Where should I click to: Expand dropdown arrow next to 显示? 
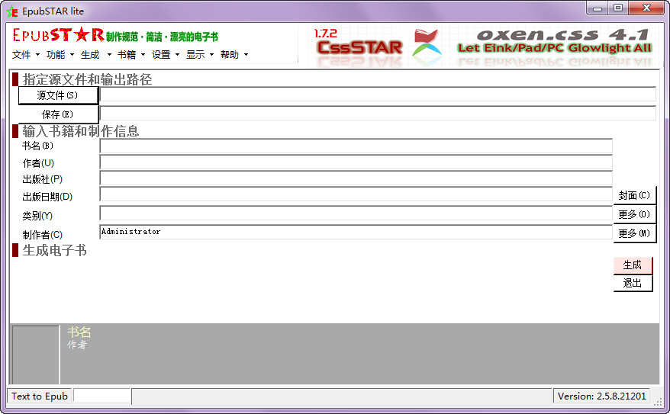point(211,55)
